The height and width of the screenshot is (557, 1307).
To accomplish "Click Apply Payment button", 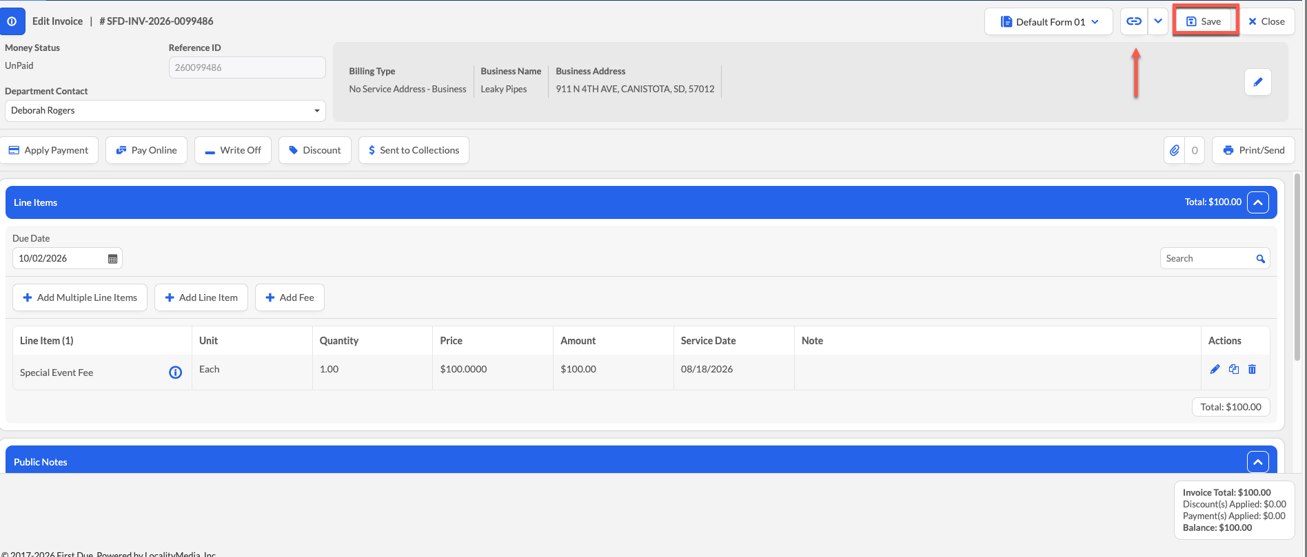I will click(48, 150).
